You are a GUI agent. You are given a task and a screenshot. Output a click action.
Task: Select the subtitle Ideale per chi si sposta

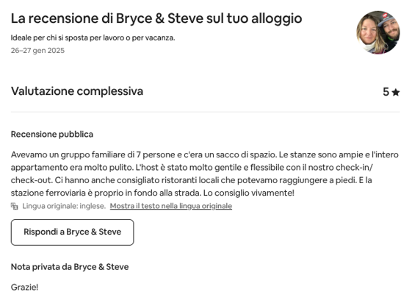93,38
